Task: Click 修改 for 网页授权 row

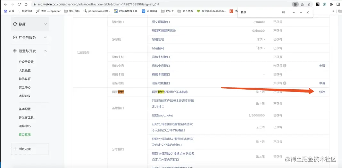Action: tap(322, 92)
